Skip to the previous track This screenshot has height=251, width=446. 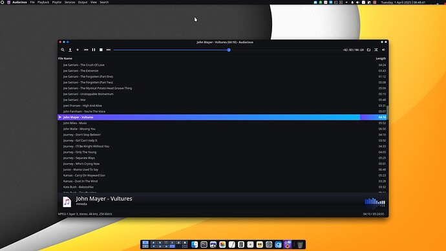[86, 50]
